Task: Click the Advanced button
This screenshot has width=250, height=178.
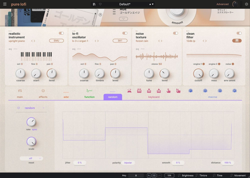Action: coord(222,4)
